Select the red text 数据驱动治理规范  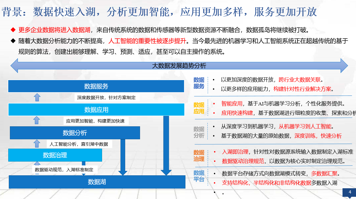243,161
